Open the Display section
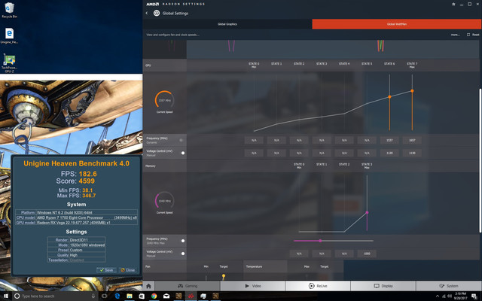The width and height of the screenshot is (482, 301). coord(383,286)
